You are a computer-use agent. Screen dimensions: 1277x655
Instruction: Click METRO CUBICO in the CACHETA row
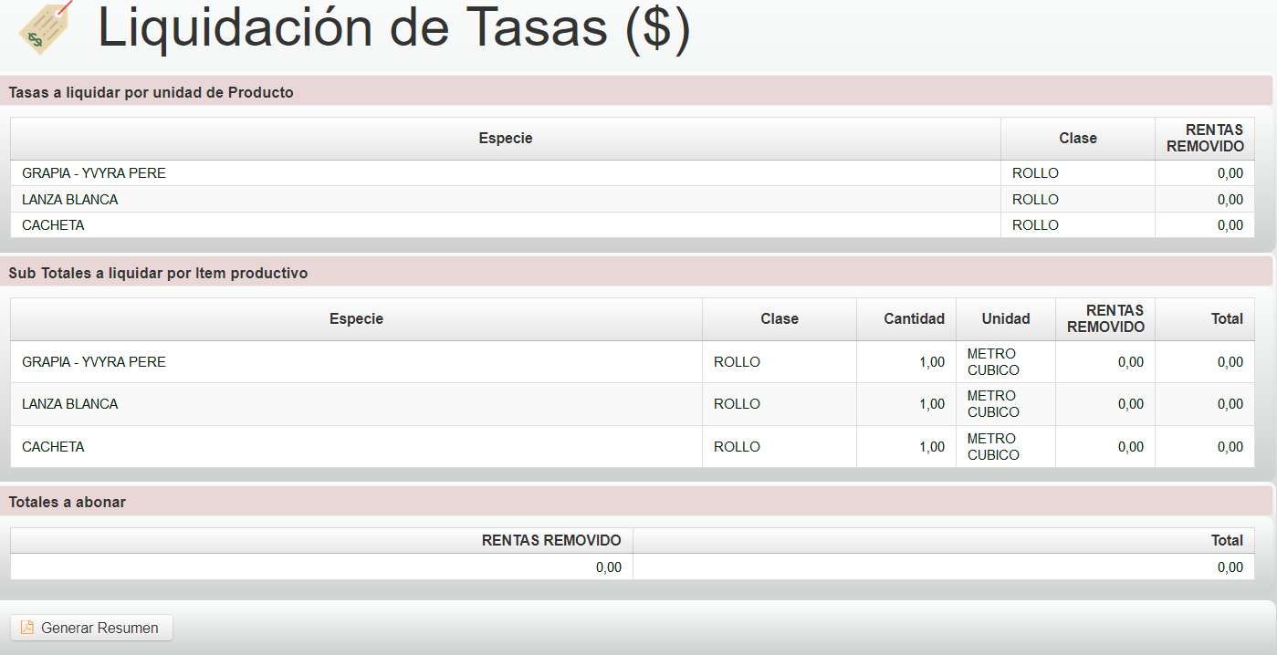(x=993, y=447)
